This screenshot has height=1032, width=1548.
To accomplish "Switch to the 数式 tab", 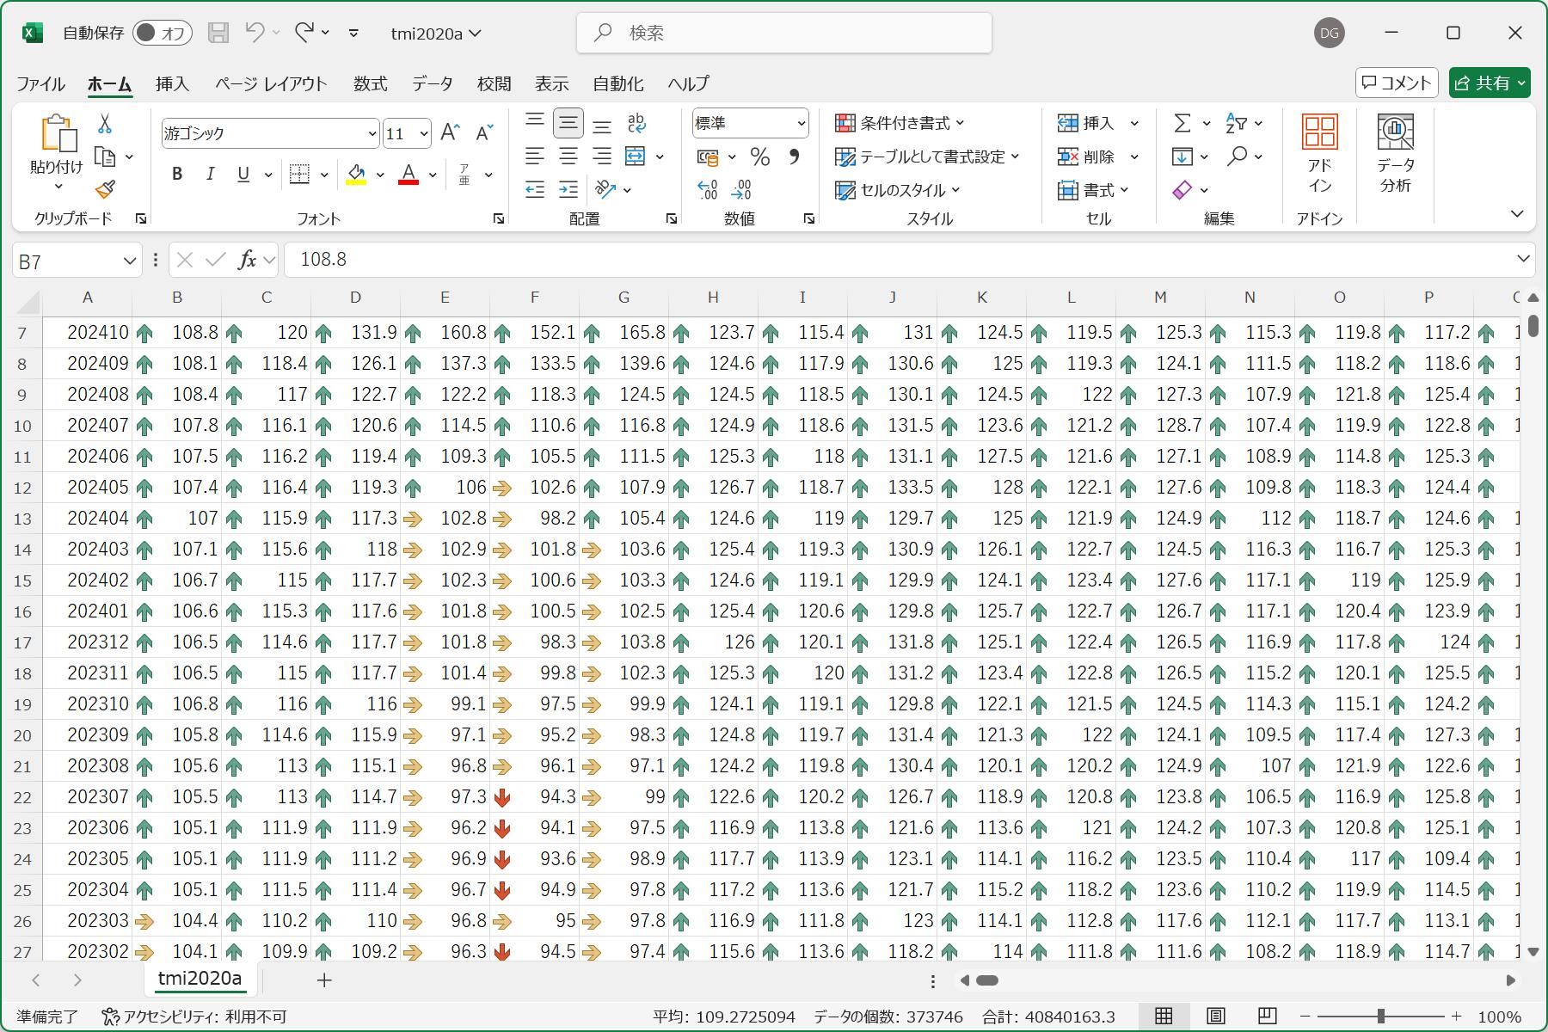I will [370, 83].
